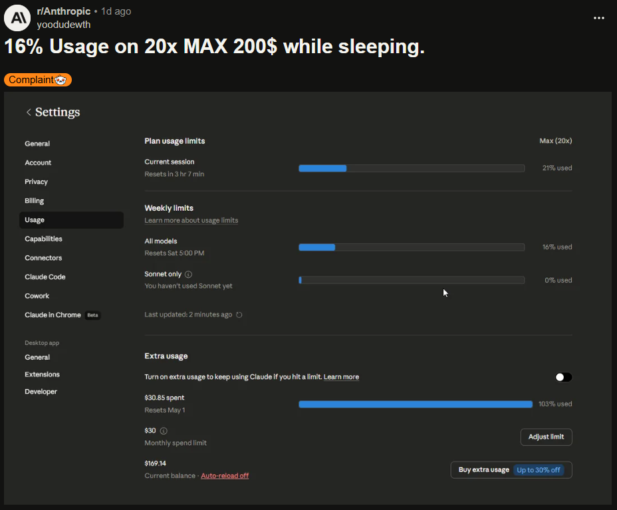
Task: Go to Claude Code settings
Action: pos(45,277)
